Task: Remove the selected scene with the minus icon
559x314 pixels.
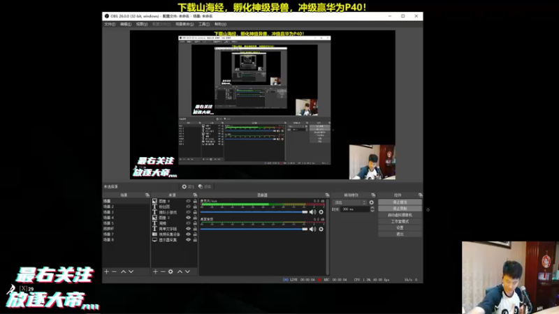Action: (114, 271)
